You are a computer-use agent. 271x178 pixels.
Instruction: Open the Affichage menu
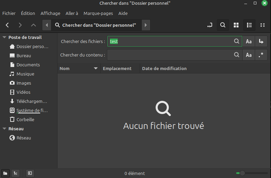click(x=50, y=14)
